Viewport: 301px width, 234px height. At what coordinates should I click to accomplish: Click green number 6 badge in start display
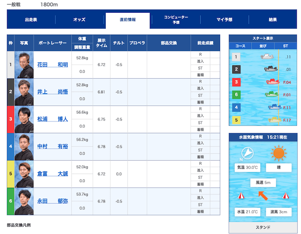tap(236, 95)
